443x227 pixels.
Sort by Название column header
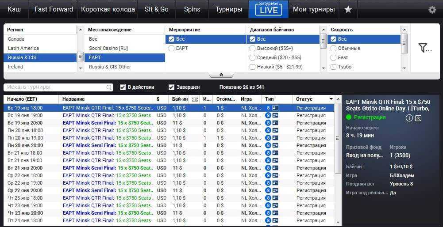click(106, 99)
